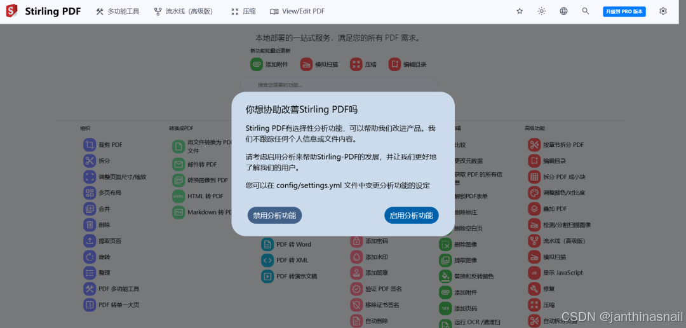
Task: Click the 整理 list icon
Action: (90, 273)
